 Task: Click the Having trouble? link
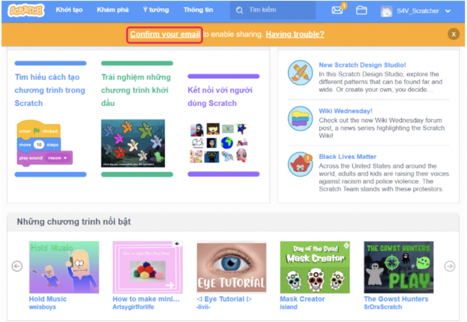pyautogui.click(x=295, y=35)
